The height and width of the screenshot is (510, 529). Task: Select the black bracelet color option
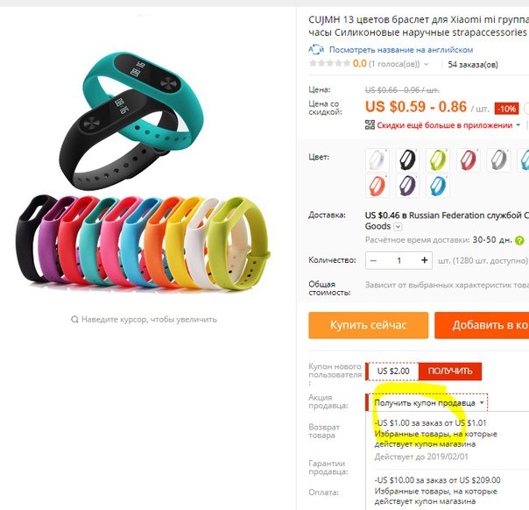(x=407, y=159)
